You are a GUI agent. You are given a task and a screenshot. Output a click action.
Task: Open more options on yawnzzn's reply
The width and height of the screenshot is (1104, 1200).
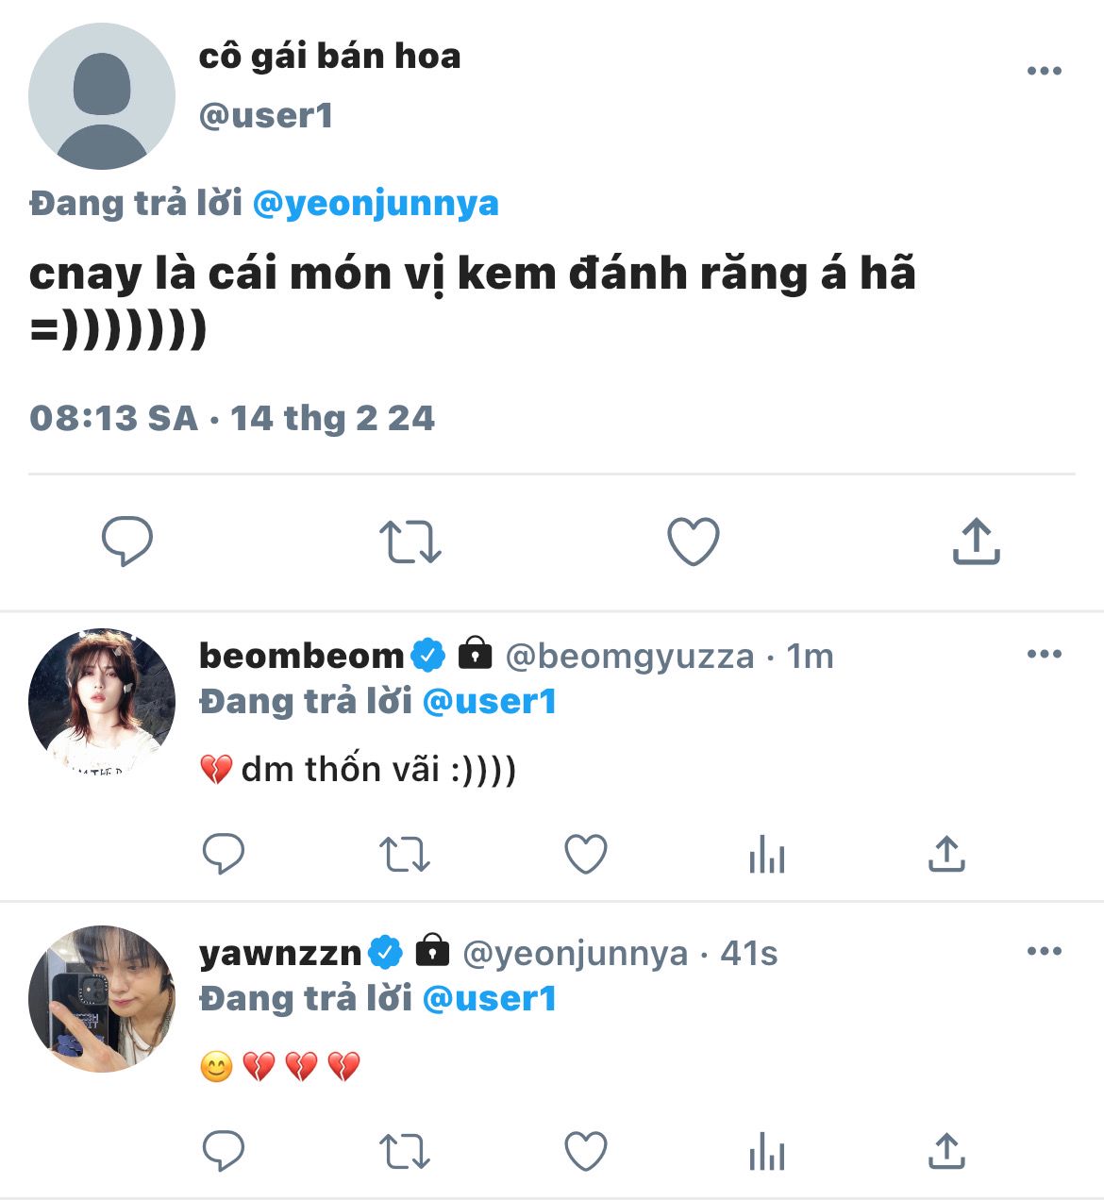click(1044, 951)
